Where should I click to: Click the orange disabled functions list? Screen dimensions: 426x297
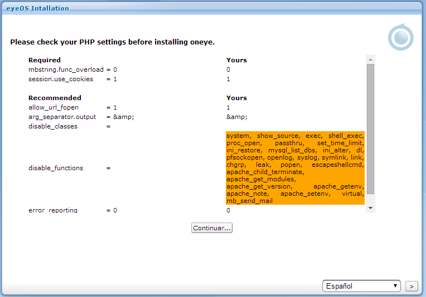[x=295, y=168]
